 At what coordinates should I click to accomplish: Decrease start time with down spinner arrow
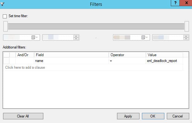click(76, 39)
